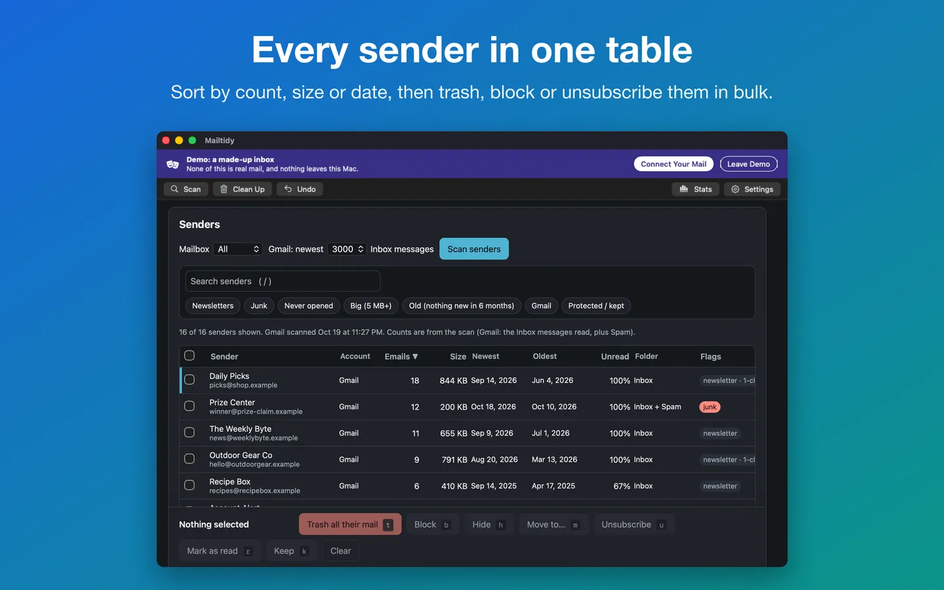Viewport: 944px width, 590px height.
Task: Open the Mailbox All dropdown
Action: click(x=239, y=249)
